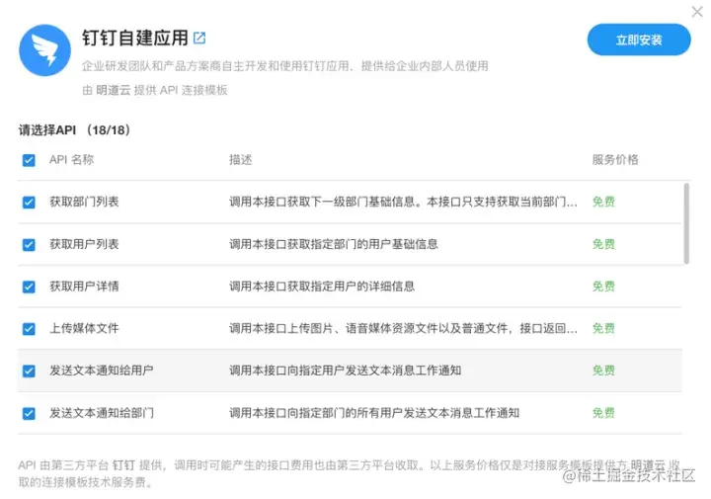Click 免费 price in 发送文本通知给用户 row
Viewport: 711px width, 499px height.
pyautogui.click(x=603, y=371)
